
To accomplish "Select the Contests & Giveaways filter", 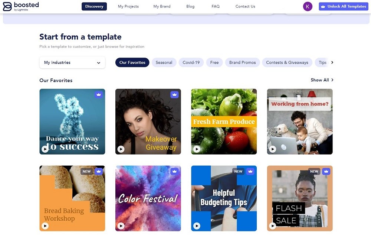I will click(x=287, y=62).
